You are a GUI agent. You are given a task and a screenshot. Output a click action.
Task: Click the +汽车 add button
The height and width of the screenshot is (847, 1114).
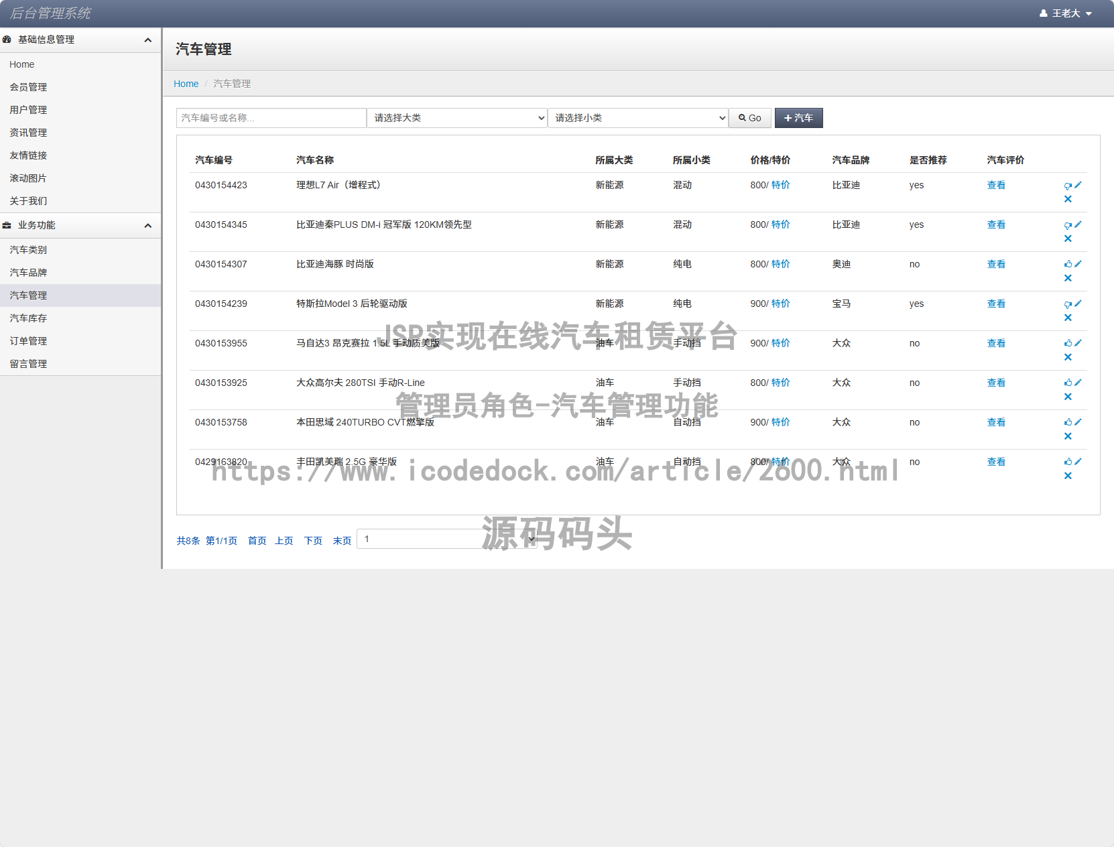798,118
